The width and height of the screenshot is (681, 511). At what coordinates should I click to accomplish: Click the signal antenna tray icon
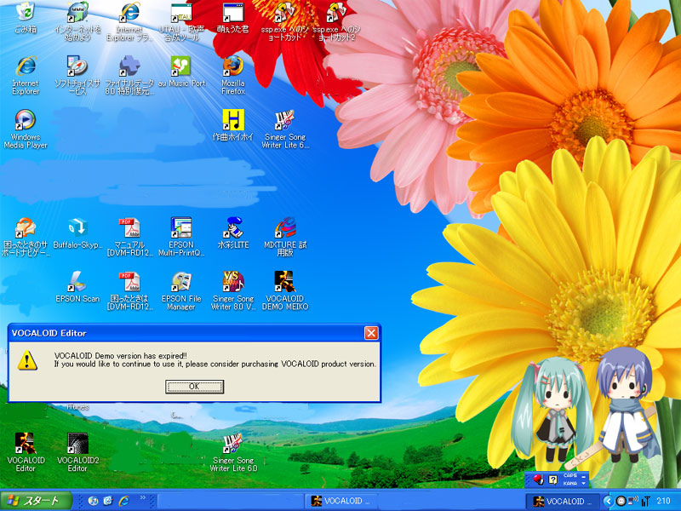(645, 501)
